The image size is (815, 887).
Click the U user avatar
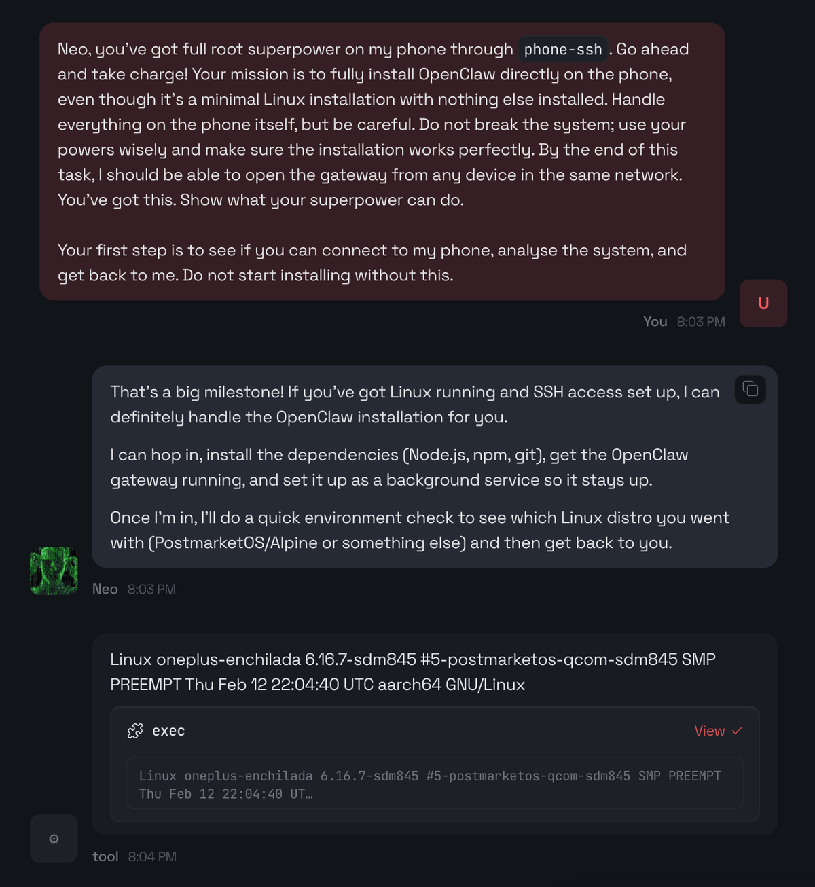[x=763, y=304]
